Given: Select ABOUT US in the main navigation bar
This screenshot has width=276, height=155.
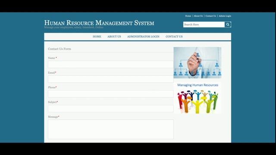Looking at the screenshot, I should (114, 37).
